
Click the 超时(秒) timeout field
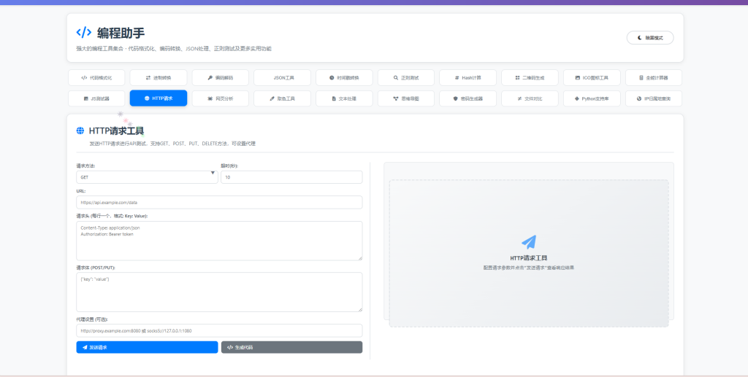(x=291, y=176)
